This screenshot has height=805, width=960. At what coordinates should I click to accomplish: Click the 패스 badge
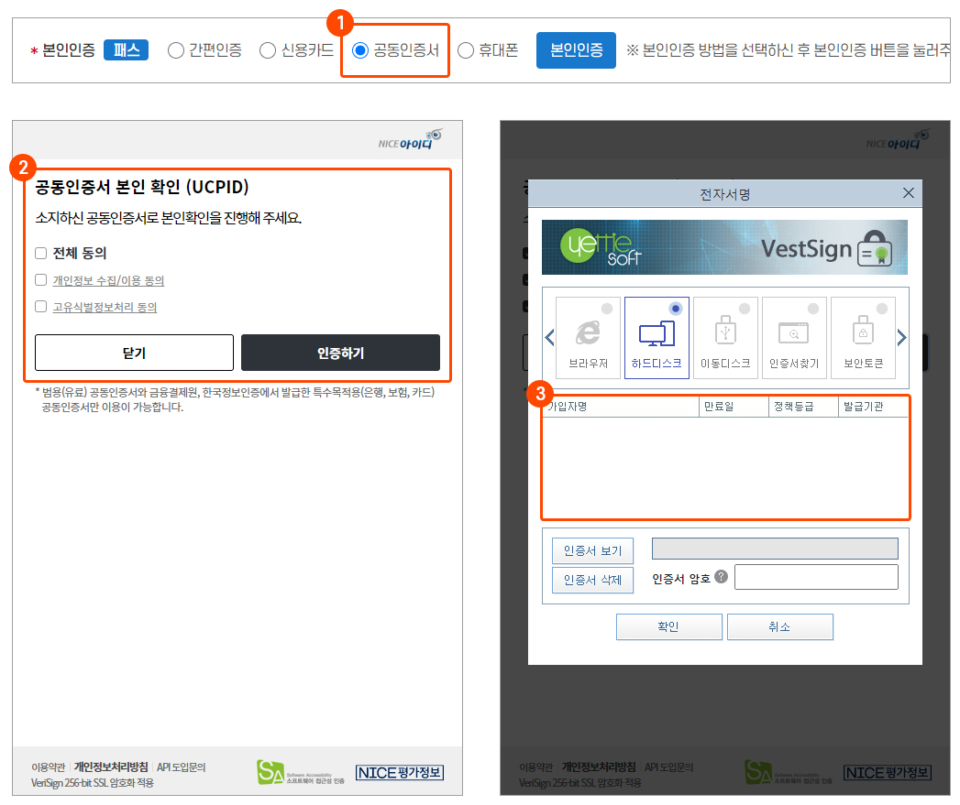(x=127, y=49)
